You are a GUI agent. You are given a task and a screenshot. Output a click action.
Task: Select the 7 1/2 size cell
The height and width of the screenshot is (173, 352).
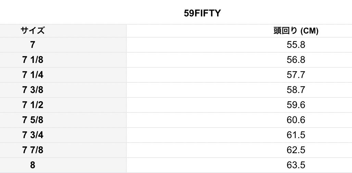pos(33,105)
